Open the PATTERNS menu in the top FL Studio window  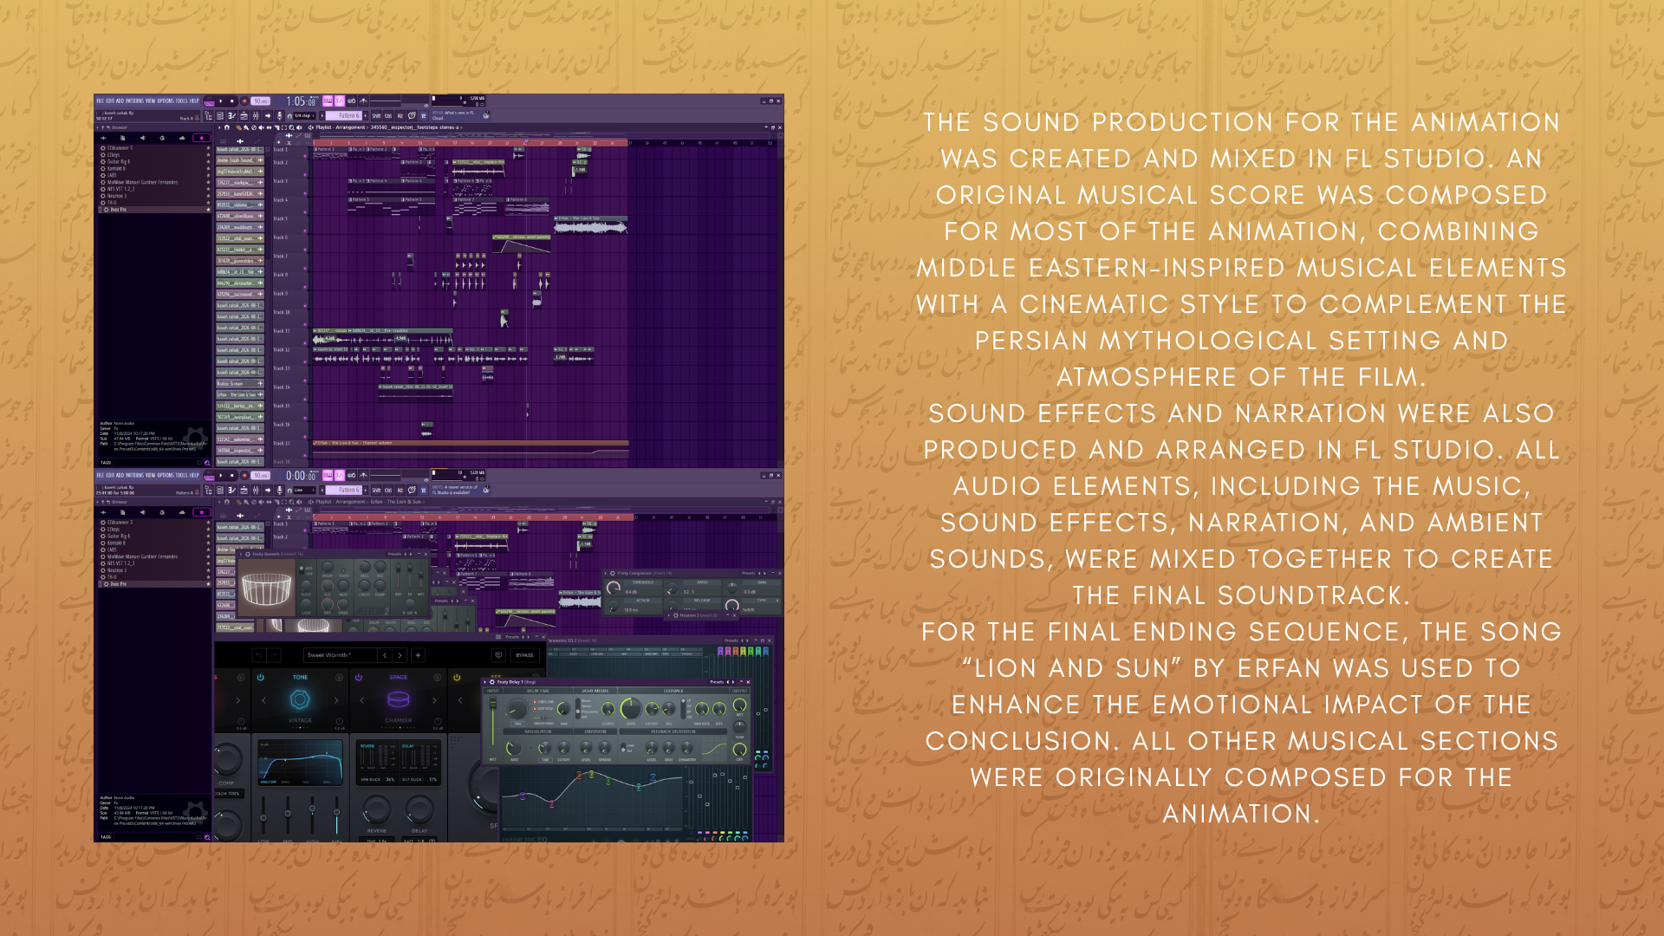134,101
